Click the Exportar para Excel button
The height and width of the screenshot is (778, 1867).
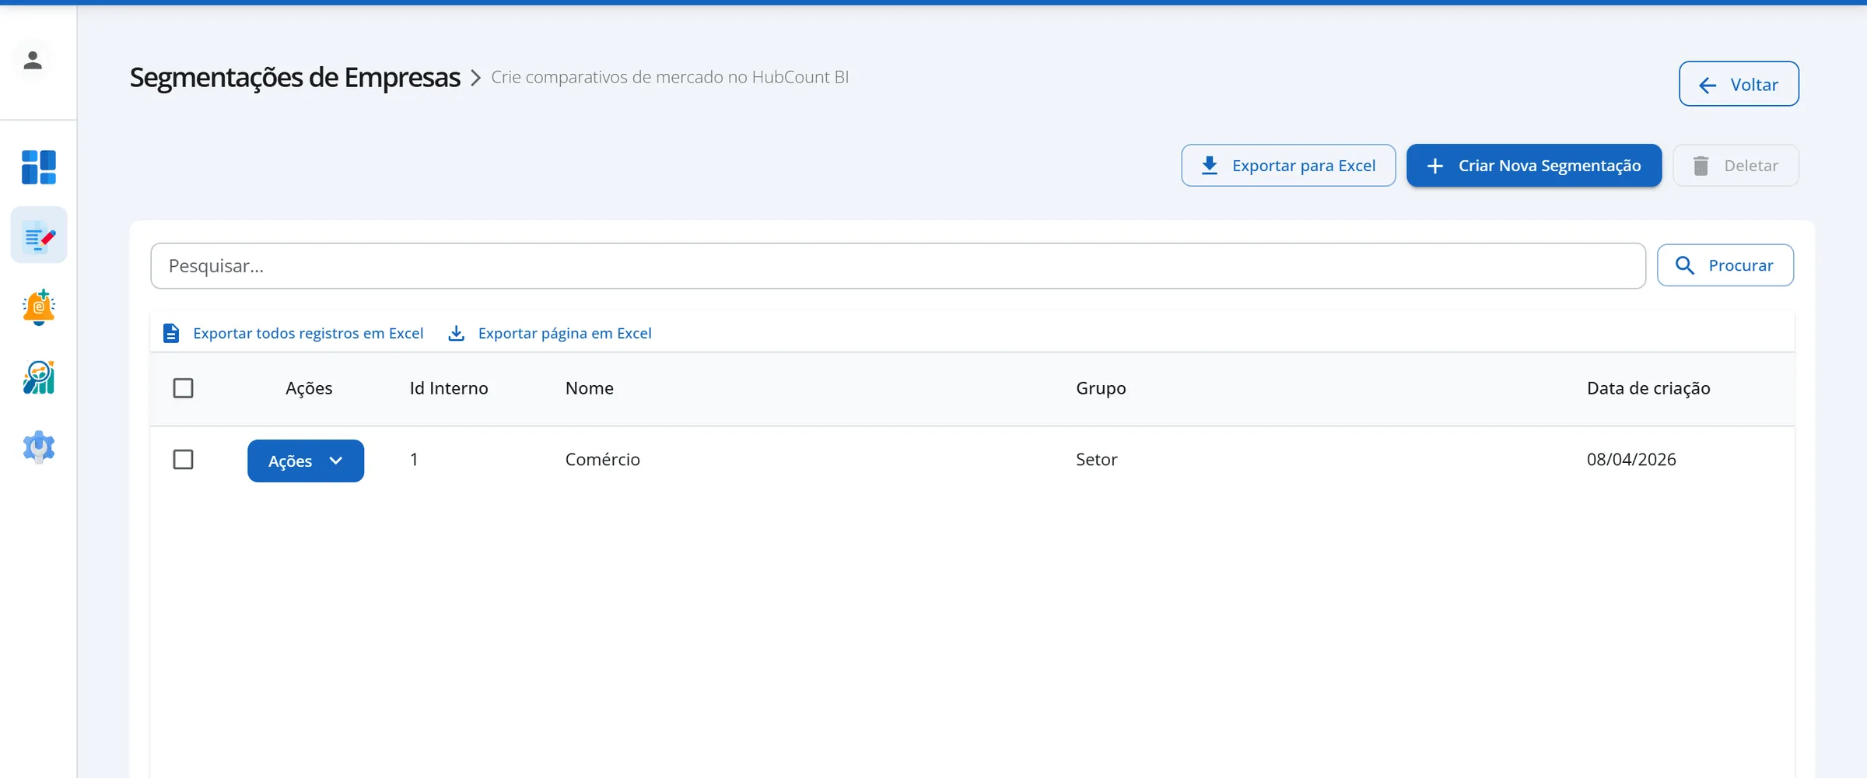1288,166
